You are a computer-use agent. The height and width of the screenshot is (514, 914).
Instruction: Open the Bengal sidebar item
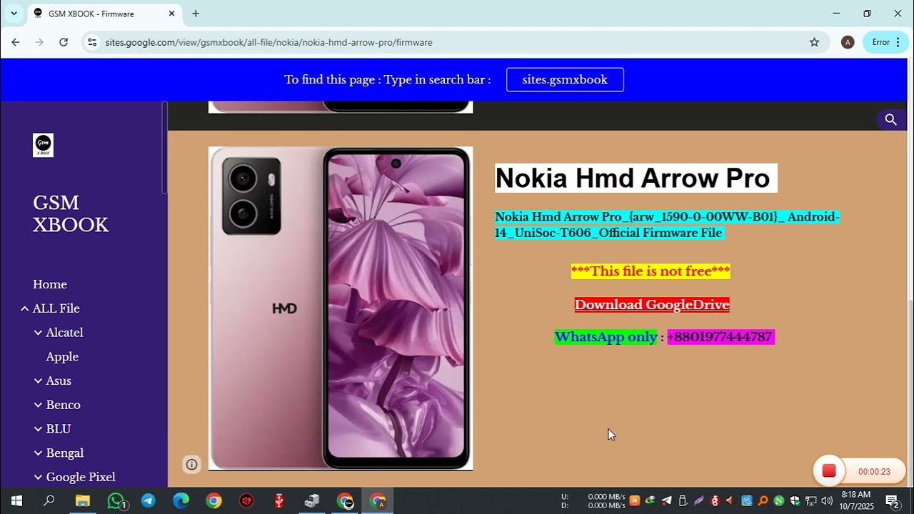point(65,453)
